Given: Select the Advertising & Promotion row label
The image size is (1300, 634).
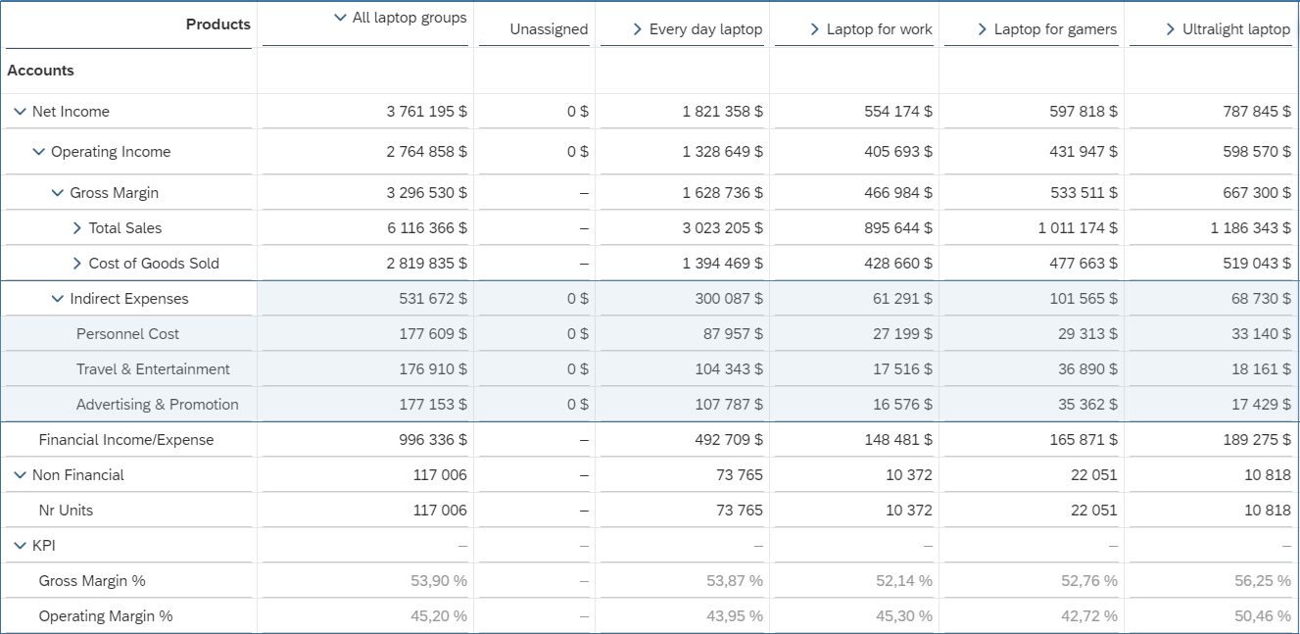Looking at the screenshot, I should [157, 405].
